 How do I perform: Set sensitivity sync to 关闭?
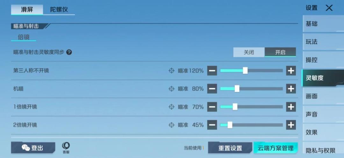tap(249, 52)
